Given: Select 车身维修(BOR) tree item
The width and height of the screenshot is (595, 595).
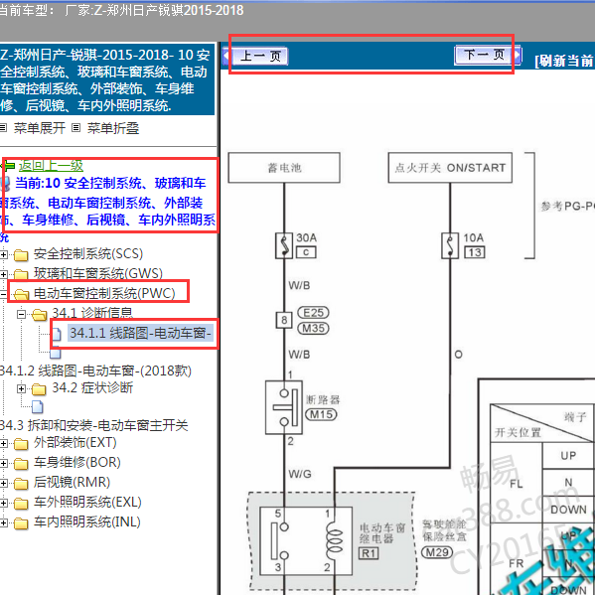Looking at the screenshot, I should point(77,462).
